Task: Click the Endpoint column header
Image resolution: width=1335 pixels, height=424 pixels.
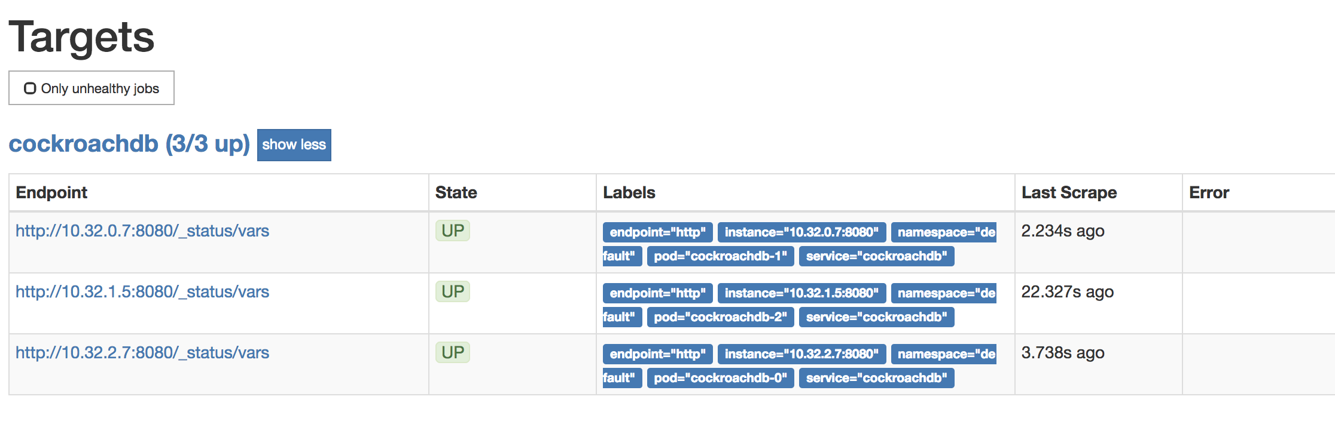Action: click(x=51, y=192)
